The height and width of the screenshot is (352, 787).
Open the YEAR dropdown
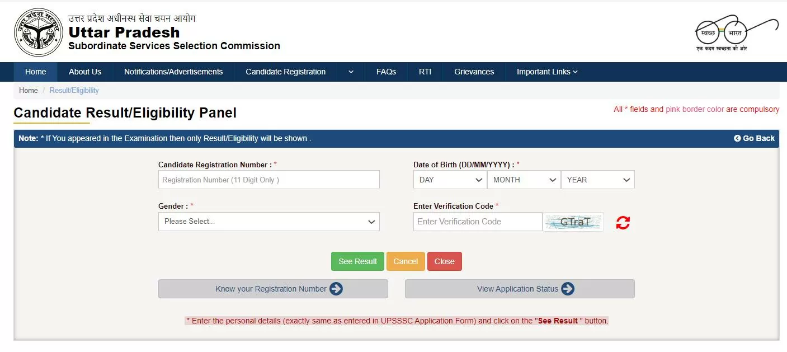click(598, 180)
